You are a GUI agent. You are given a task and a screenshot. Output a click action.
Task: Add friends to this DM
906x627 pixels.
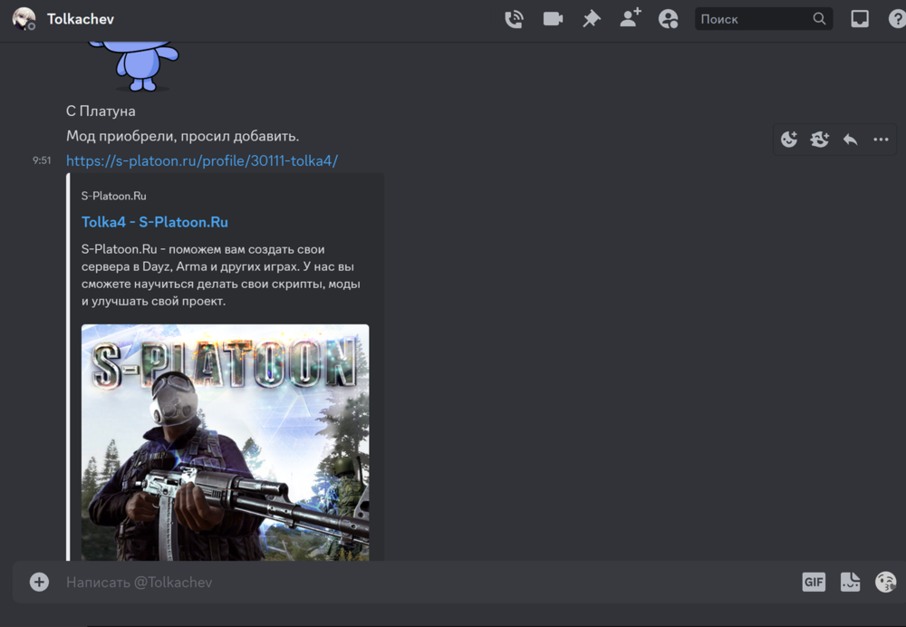(x=631, y=18)
